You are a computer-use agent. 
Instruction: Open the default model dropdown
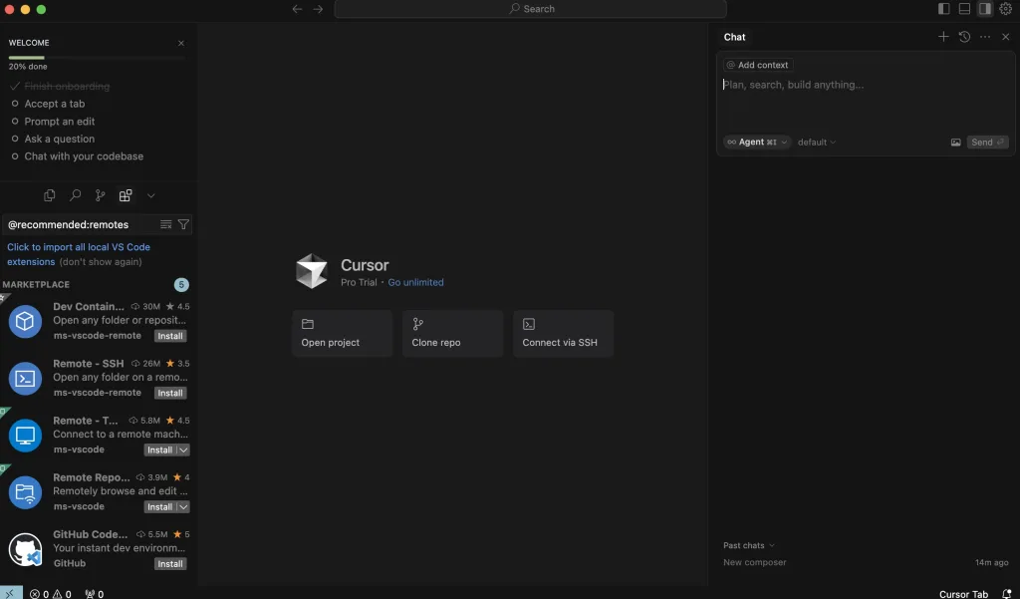point(817,142)
